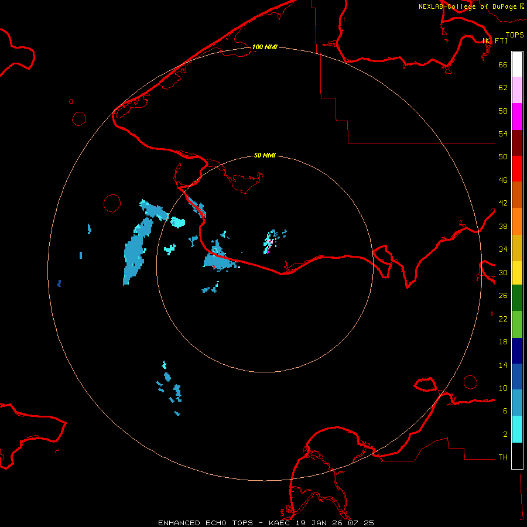Click the black TH threshold swatch
The image size is (527, 527).
pos(517,456)
